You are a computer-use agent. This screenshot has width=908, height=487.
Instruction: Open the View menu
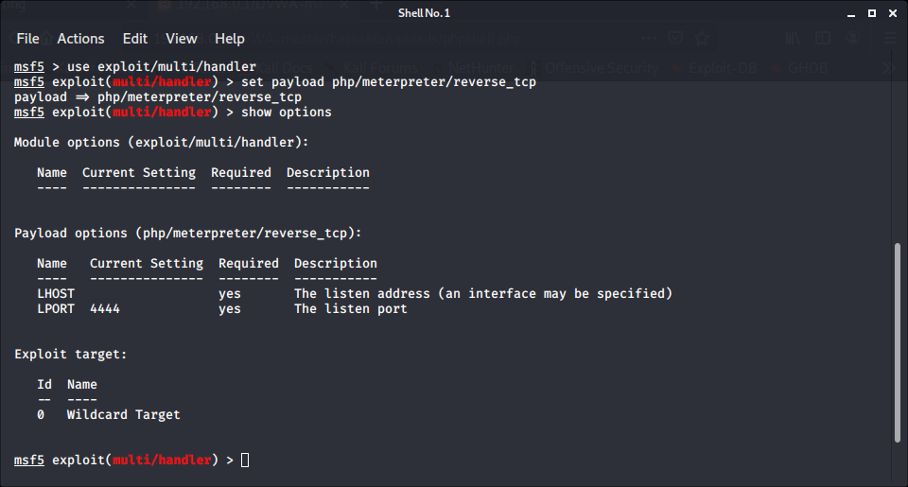pos(182,39)
